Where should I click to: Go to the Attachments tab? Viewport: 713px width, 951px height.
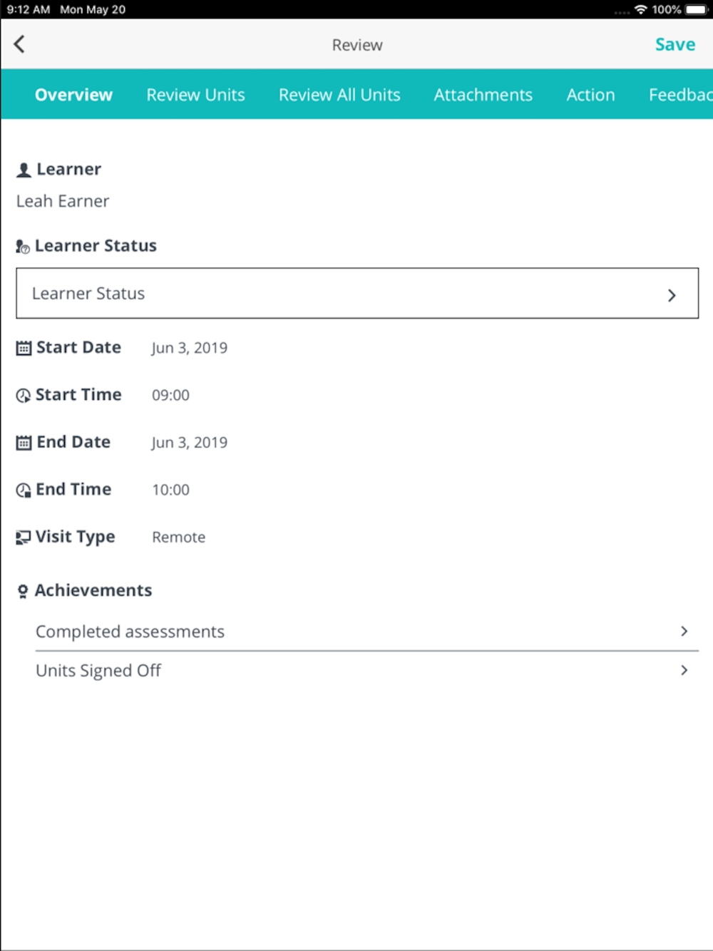[x=483, y=95]
